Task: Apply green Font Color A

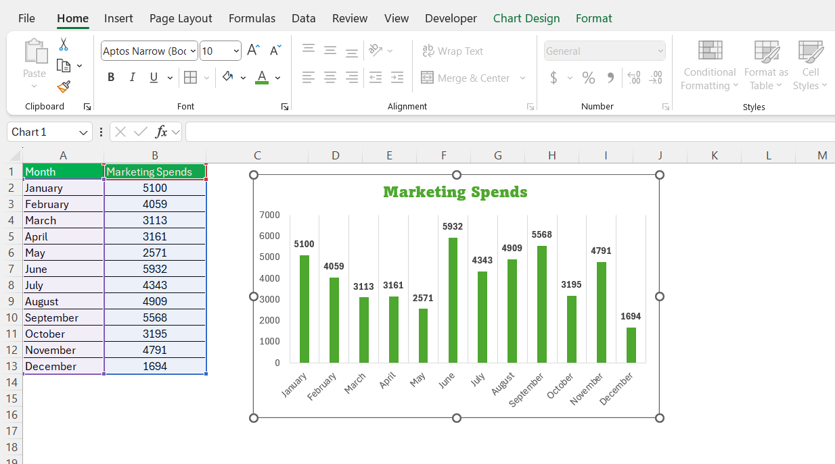Action: pos(262,78)
